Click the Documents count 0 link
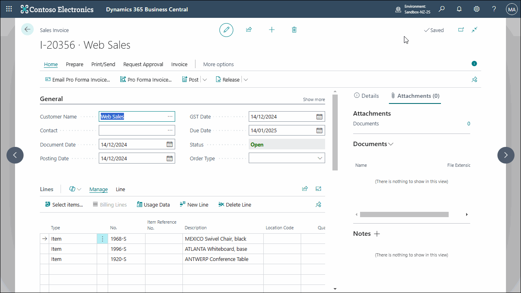This screenshot has width=521, height=293. coord(468,124)
